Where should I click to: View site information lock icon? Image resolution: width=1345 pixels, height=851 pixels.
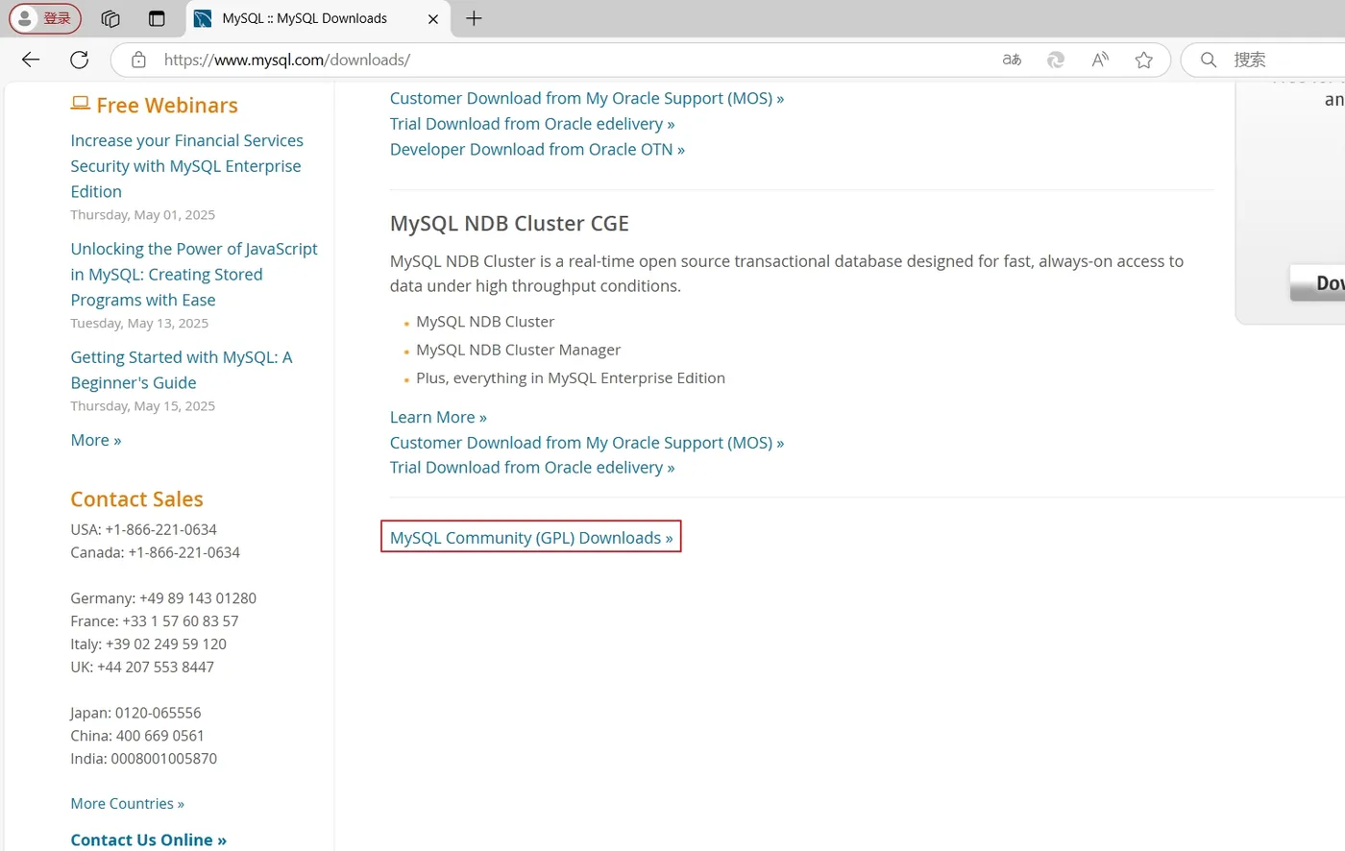138,60
